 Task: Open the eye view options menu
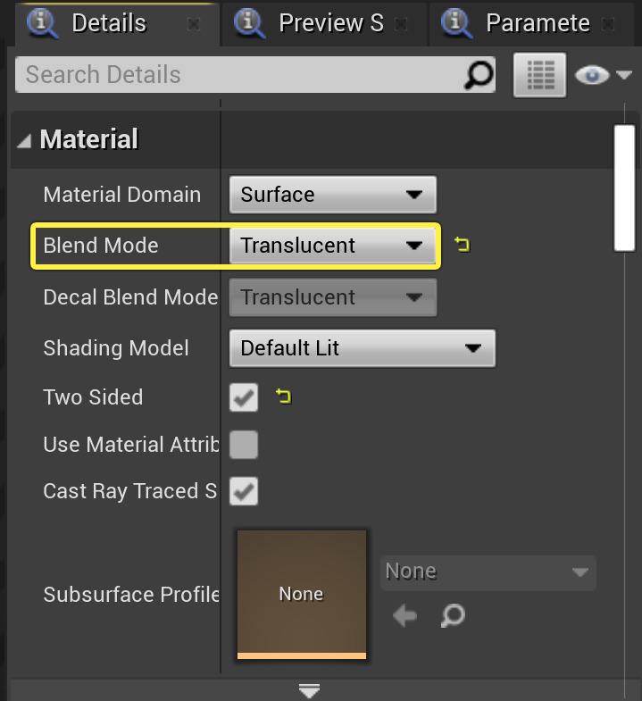(604, 76)
